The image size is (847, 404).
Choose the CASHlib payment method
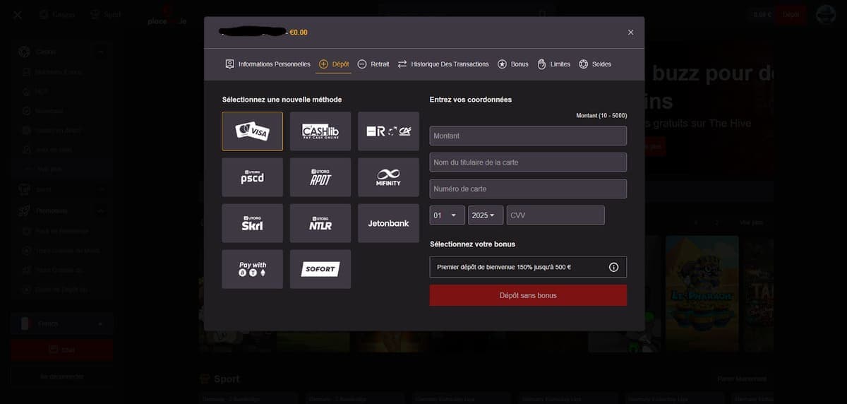coord(320,131)
